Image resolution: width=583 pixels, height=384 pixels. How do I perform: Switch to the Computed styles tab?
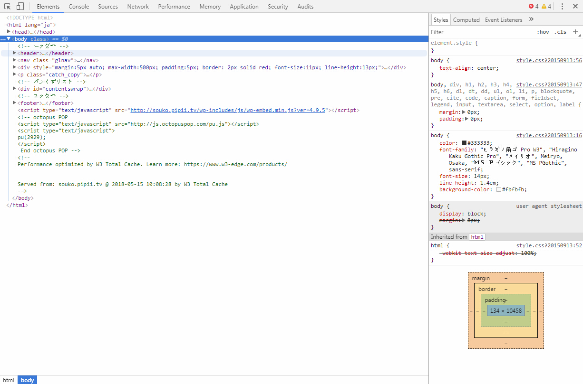[x=466, y=20]
